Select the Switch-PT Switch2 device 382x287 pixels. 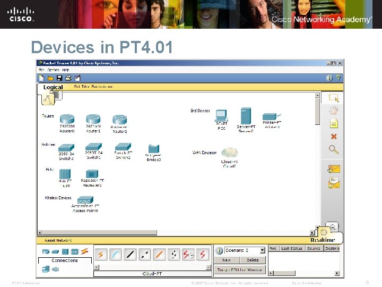[123, 147]
